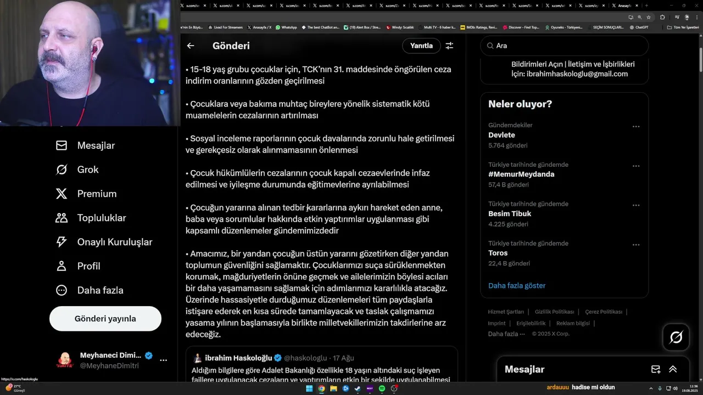This screenshot has width=703, height=395.
Task: Click the zoom magnifier icon in the address bar
Action: pyautogui.click(x=640, y=17)
